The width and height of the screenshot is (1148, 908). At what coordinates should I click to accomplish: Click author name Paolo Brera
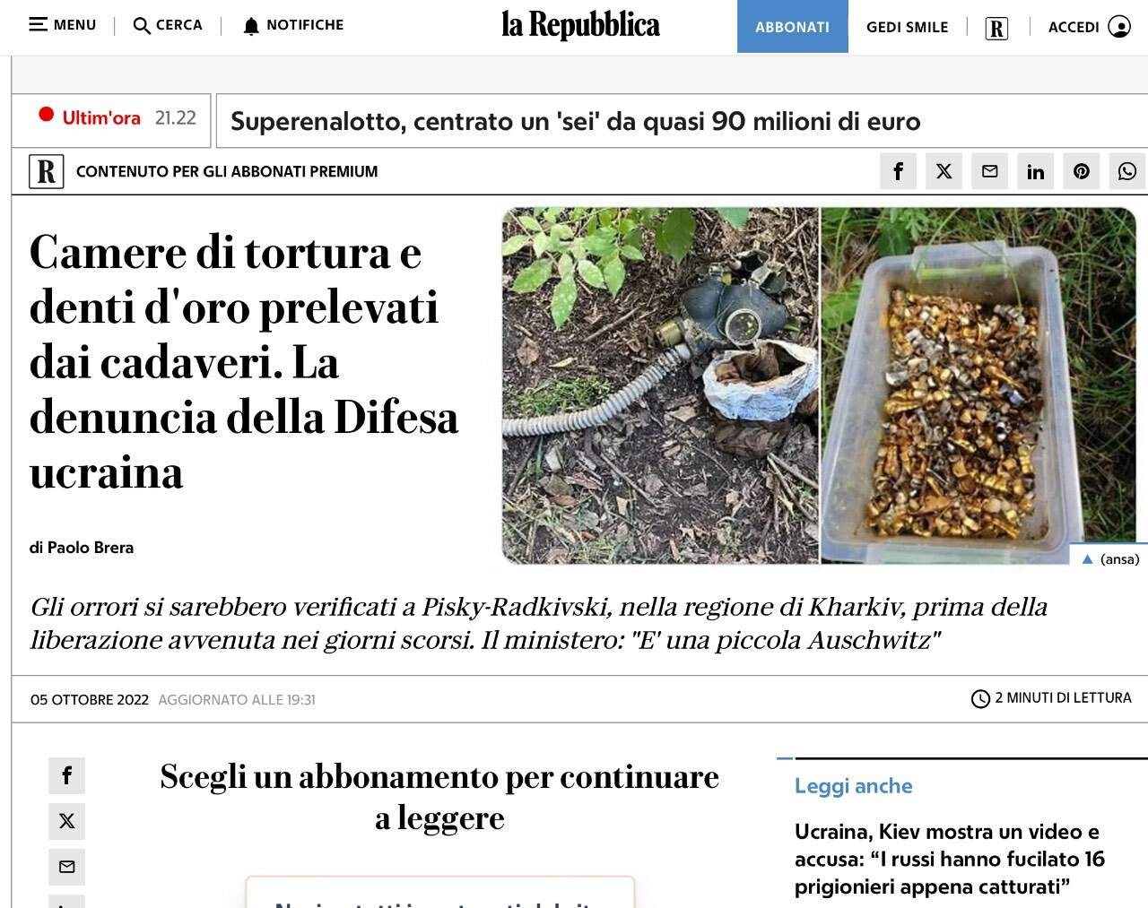(x=90, y=548)
